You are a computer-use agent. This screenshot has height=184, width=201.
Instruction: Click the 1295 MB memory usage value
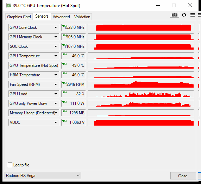[x=74, y=113]
